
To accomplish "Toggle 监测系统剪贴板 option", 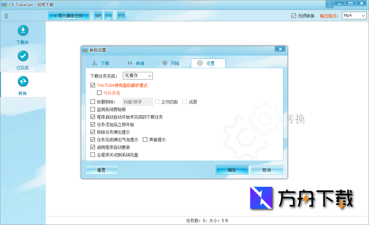I will [x=93, y=109].
